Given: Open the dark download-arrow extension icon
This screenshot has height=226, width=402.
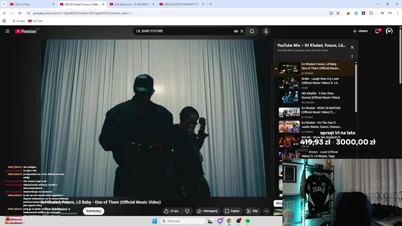Looking at the screenshot, I should (x=363, y=13).
